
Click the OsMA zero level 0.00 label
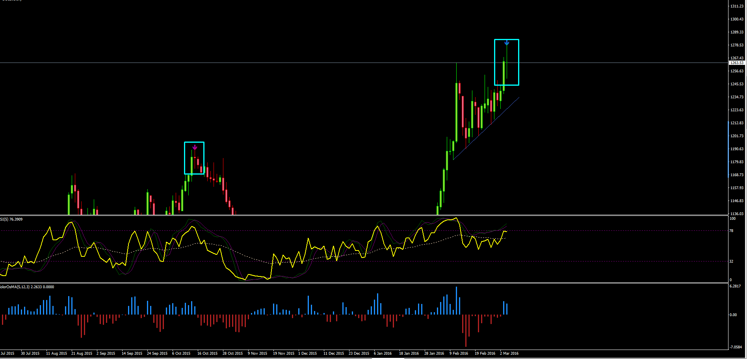tap(733, 315)
